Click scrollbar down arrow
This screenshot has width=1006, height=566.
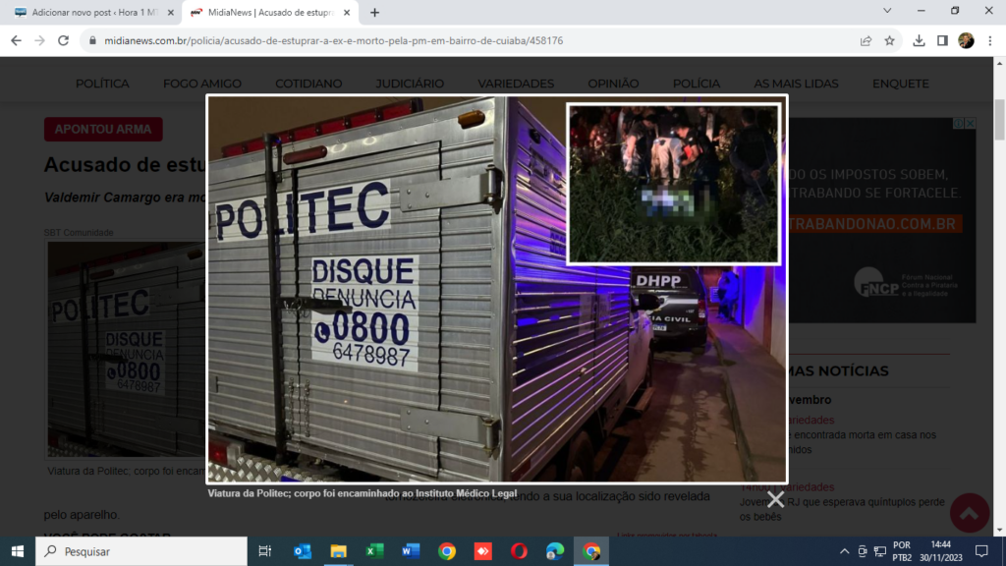[999, 530]
